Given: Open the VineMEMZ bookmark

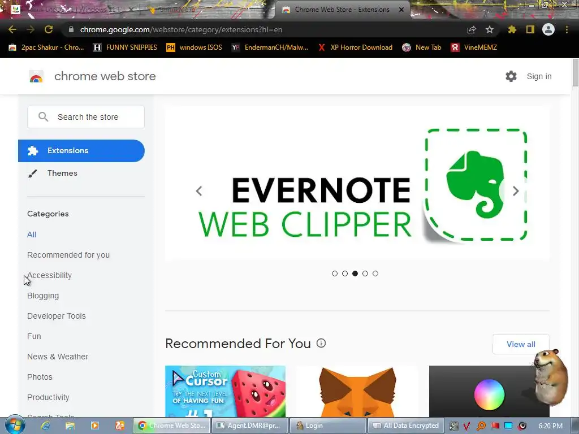Looking at the screenshot, I should 474,47.
